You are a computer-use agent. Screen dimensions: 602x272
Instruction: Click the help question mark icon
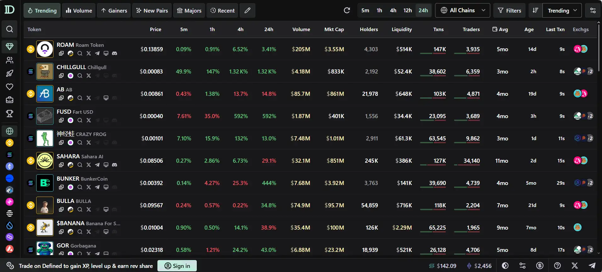557,266
